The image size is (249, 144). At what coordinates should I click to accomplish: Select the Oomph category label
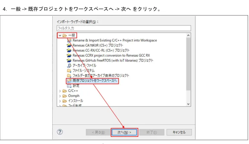(74, 96)
